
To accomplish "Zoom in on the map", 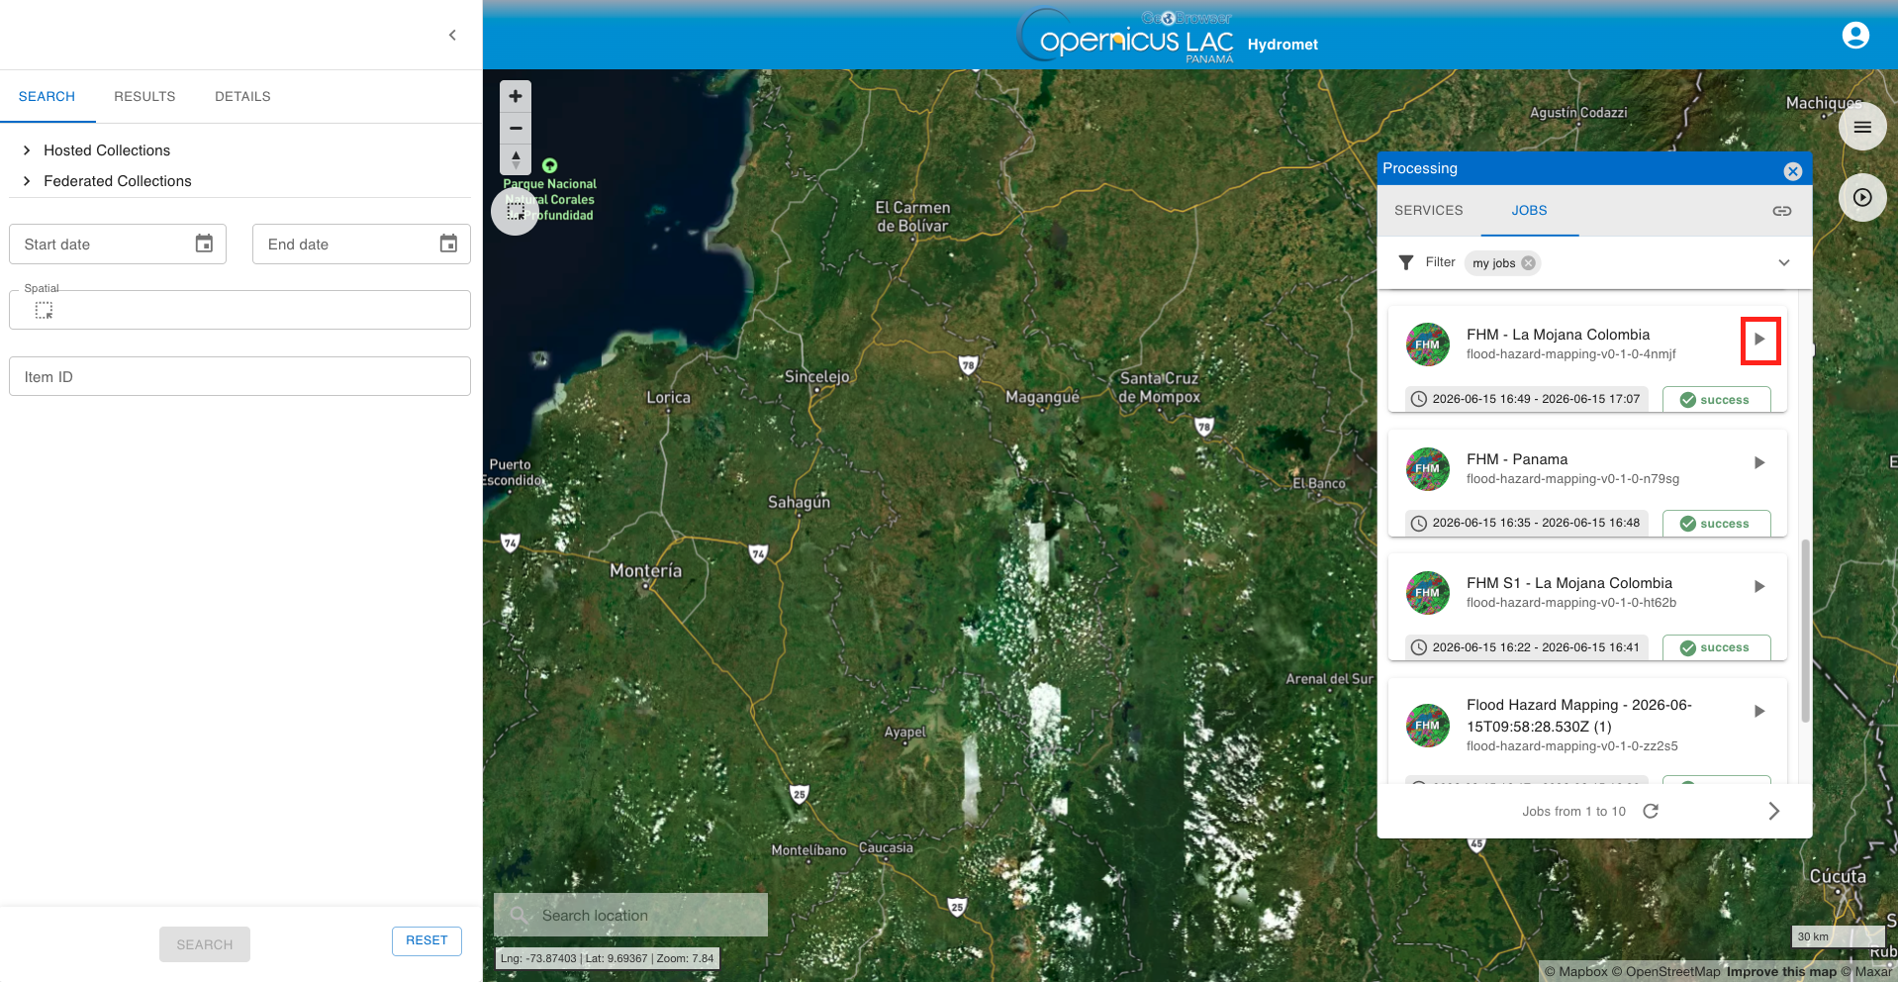I will pos(516,96).
